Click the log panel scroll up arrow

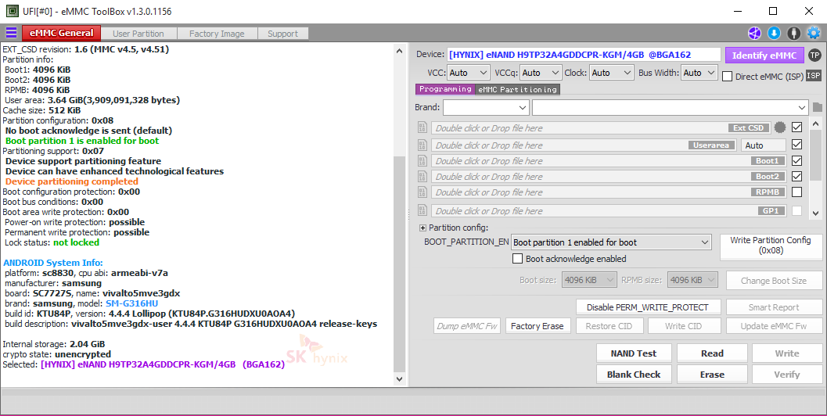coord(399,51)
